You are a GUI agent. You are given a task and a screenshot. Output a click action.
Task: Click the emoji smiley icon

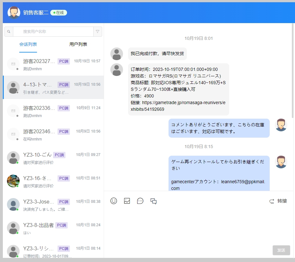[x=114, y=201]
